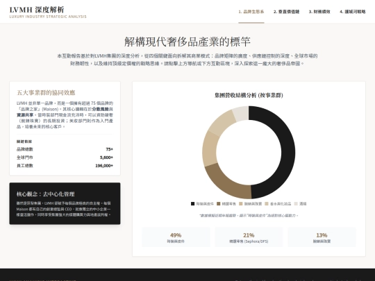Toggle the beige 香水與化妝品 legend swatch
This screenshot has width=375, height=281.
pyautogui.click(x=267, y=203)
